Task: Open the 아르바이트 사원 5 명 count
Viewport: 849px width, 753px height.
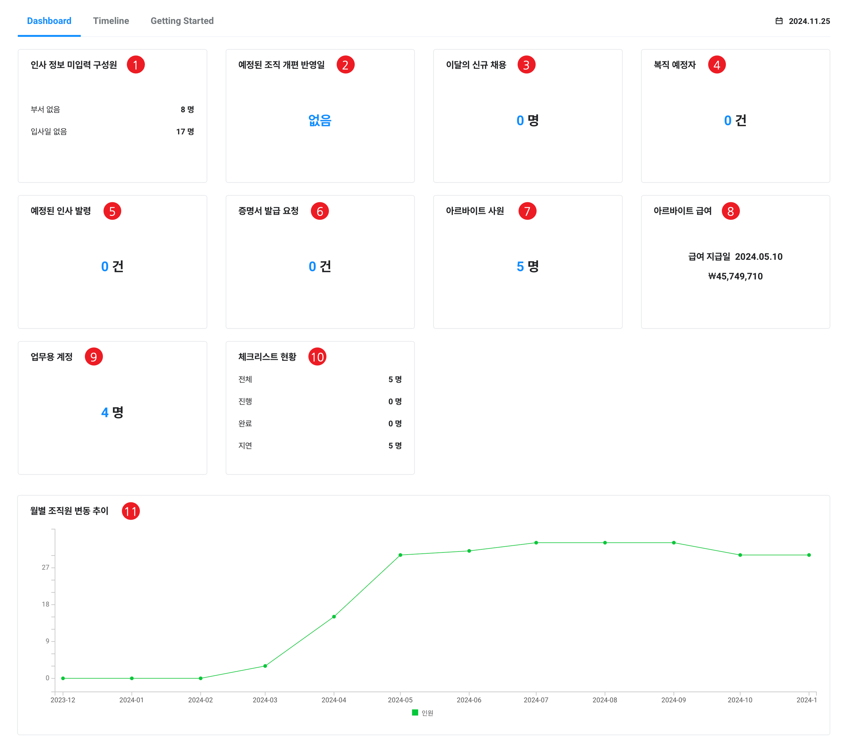Action: coord(528,266)
